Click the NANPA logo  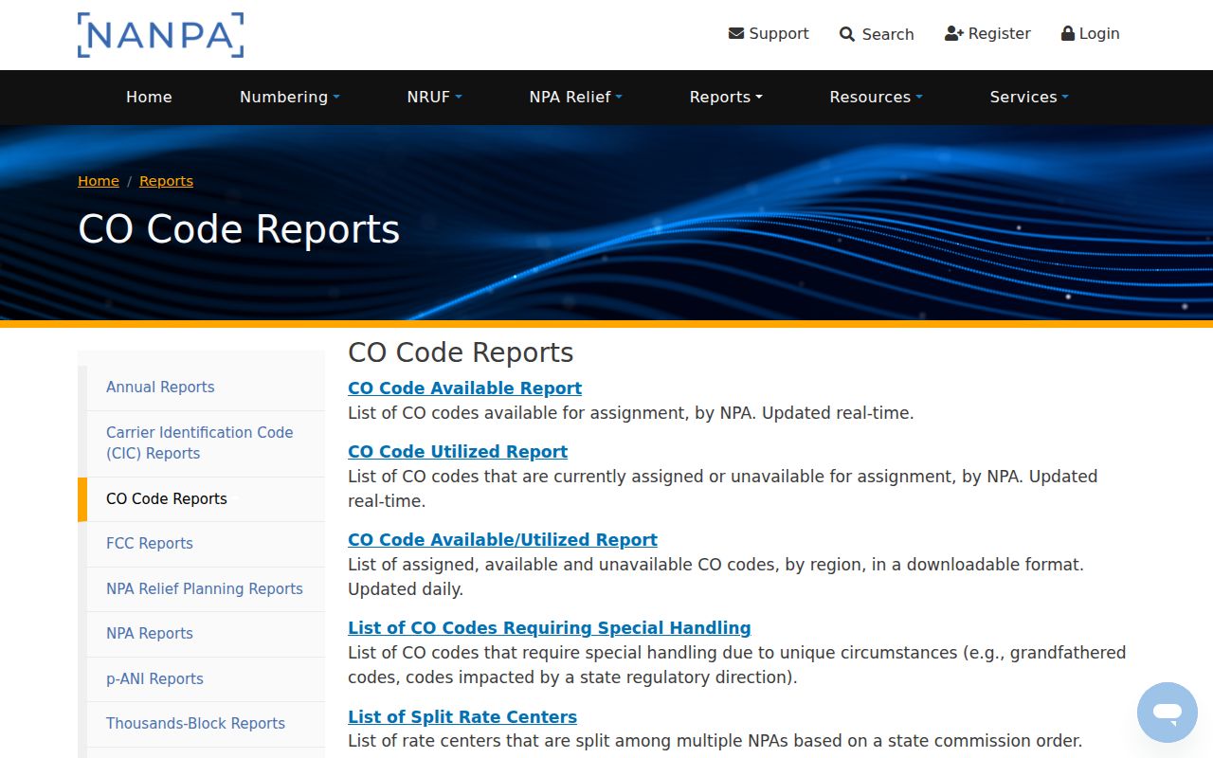coord(160,35)
